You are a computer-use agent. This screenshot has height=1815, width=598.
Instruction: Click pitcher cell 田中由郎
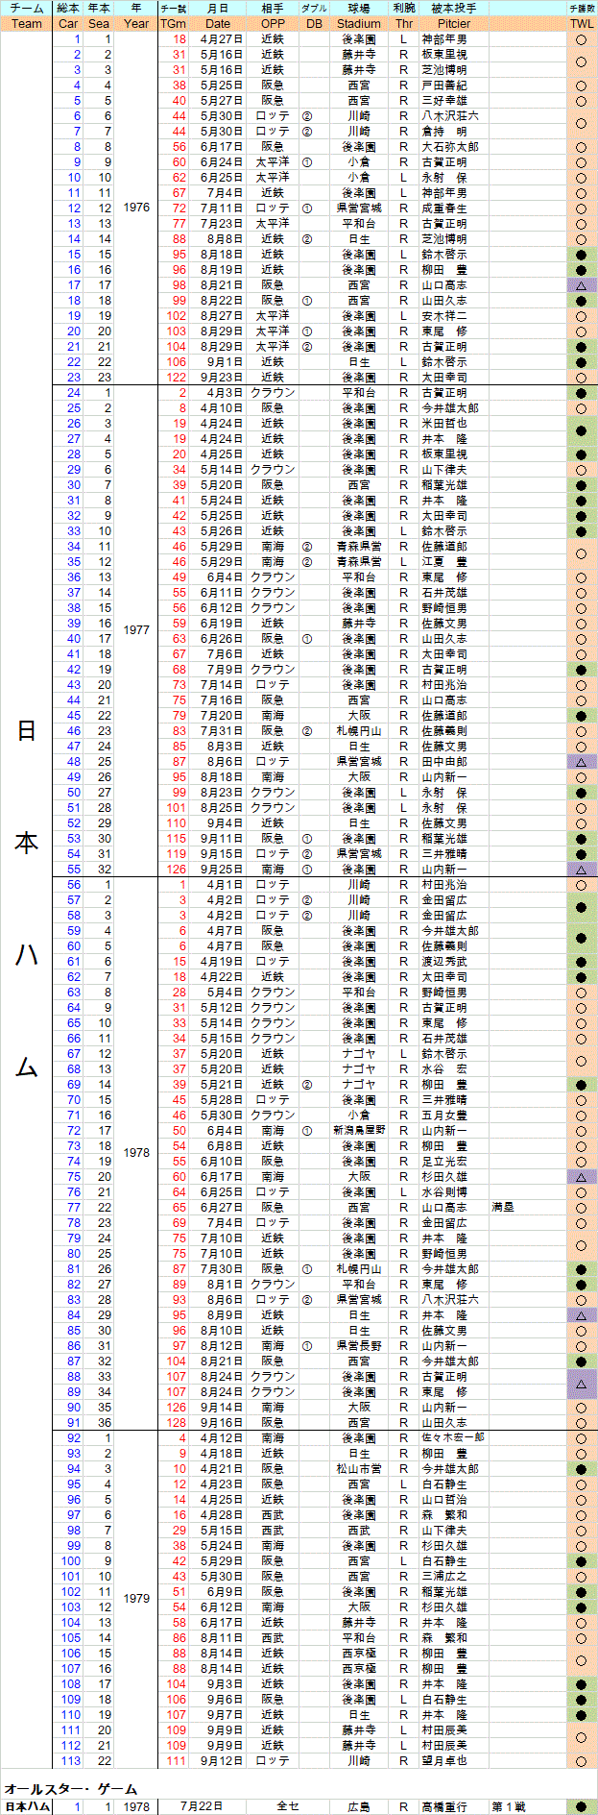[x=454, y=762]
